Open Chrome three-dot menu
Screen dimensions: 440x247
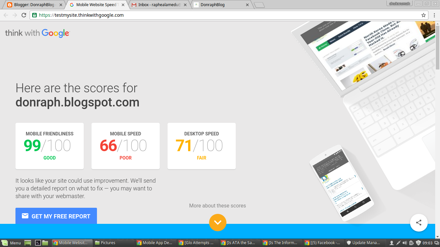[x=434, y=15]
